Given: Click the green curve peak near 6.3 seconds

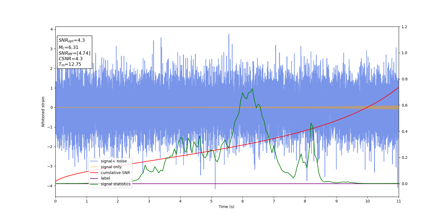Looking at the screenshot, I should click(252, 89).
